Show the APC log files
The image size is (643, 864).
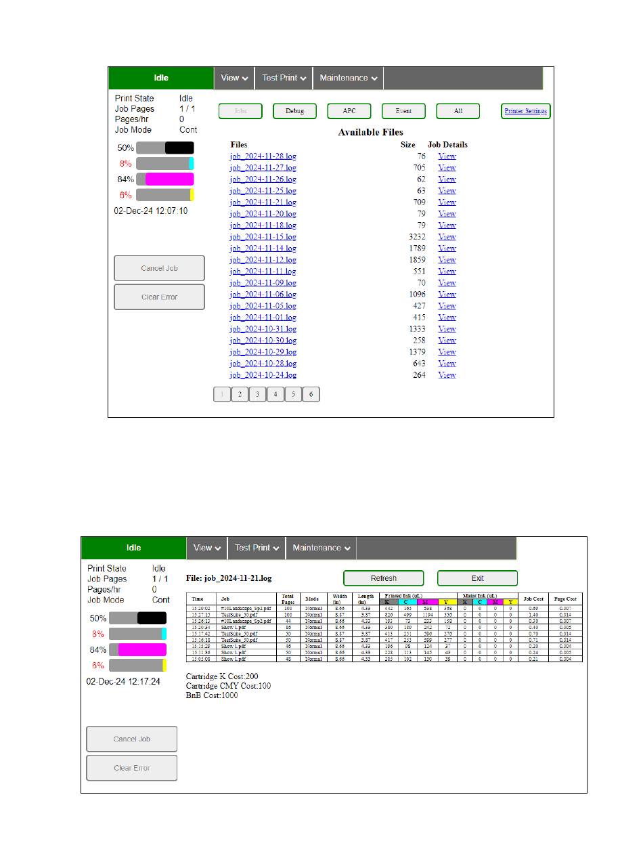349,111
